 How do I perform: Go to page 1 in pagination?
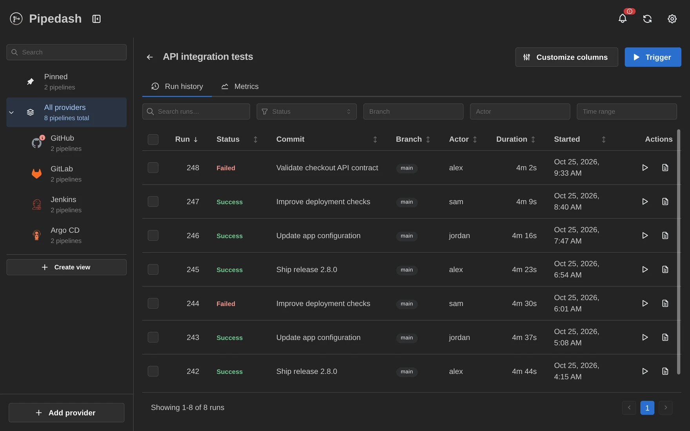647,408
